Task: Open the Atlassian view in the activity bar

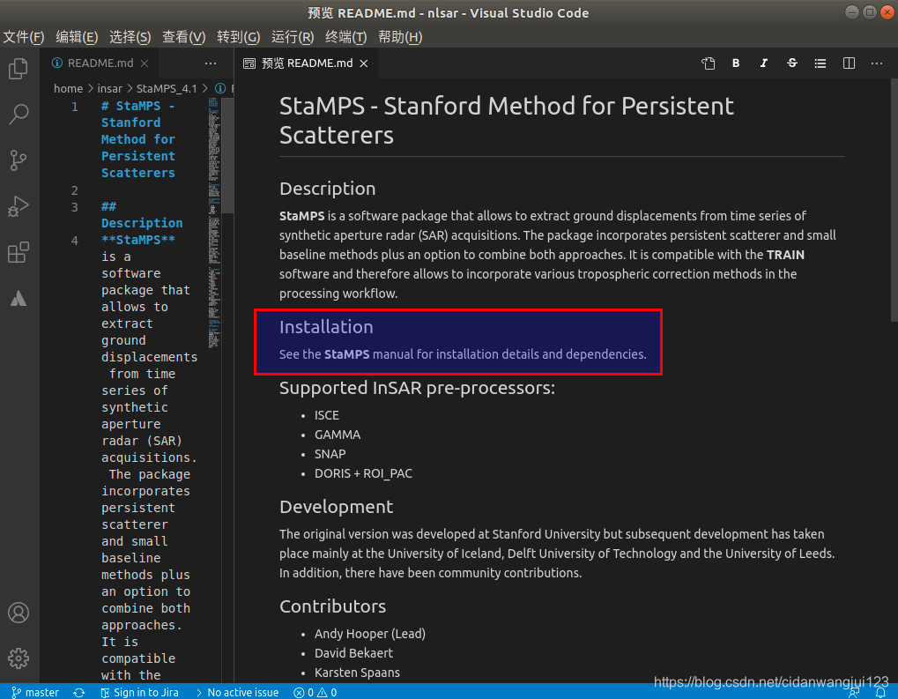Action: pyautogui.click(x=19, y=298)
